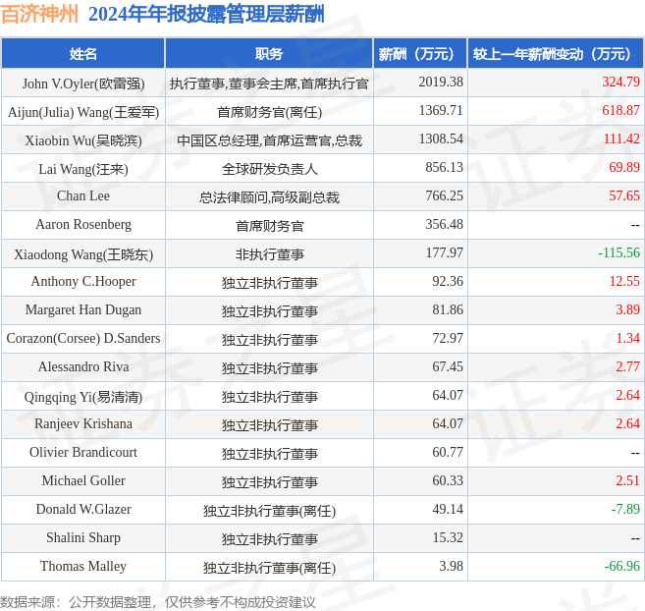This screenshot has width=645, height=611.
Task: Select name Alessandro Riva
Action: [x=83, y=366]
